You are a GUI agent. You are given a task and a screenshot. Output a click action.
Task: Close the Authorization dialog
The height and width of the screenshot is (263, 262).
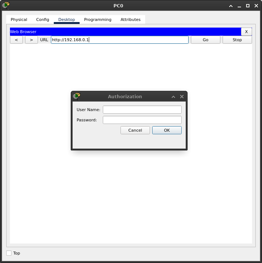(182, 97)
